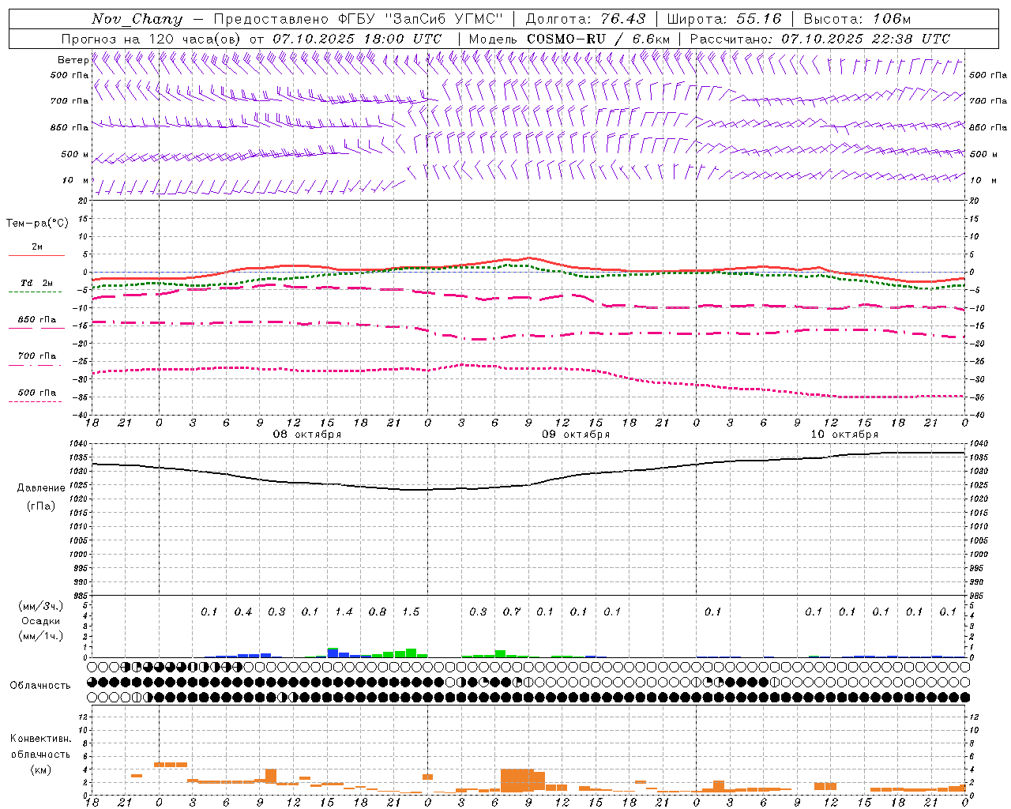Click the 0.4 precipitation value
Image resolution: width=1011 pixels, height=809 pixels.
(x=243, y=612)
